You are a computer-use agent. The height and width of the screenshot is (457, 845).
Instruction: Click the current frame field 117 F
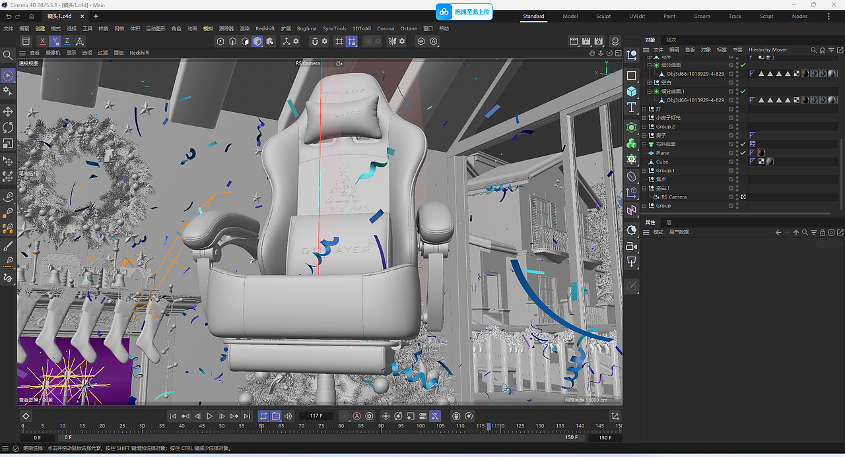click(316, 416)
